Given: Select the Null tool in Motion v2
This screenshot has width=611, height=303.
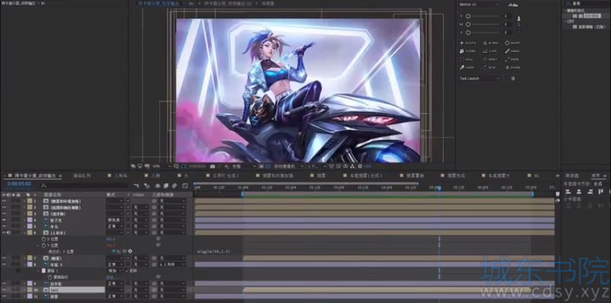Looking at the screenshot, I should (467, 60).
